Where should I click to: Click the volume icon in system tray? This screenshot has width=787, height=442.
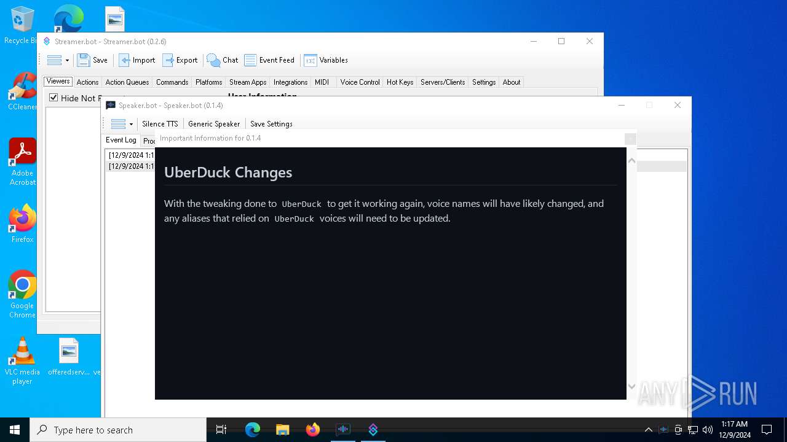[708, 430]
